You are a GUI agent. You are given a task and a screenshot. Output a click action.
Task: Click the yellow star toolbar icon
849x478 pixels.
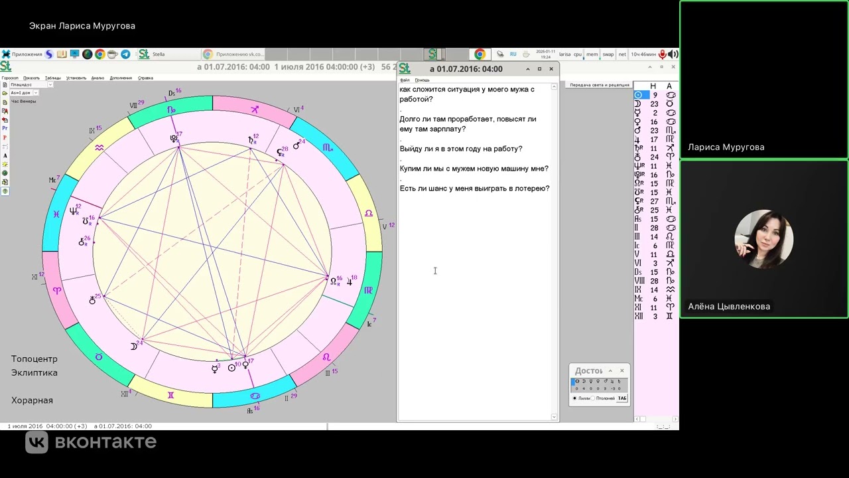[x=5, y=164]
